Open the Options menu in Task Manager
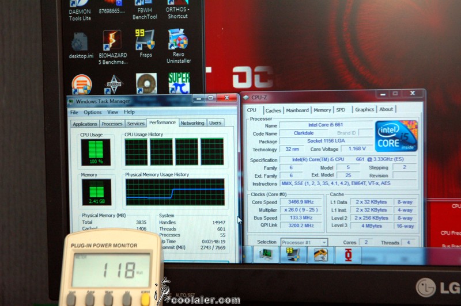The width and height of the screenshot is (461, 306). tap(93, 112)
